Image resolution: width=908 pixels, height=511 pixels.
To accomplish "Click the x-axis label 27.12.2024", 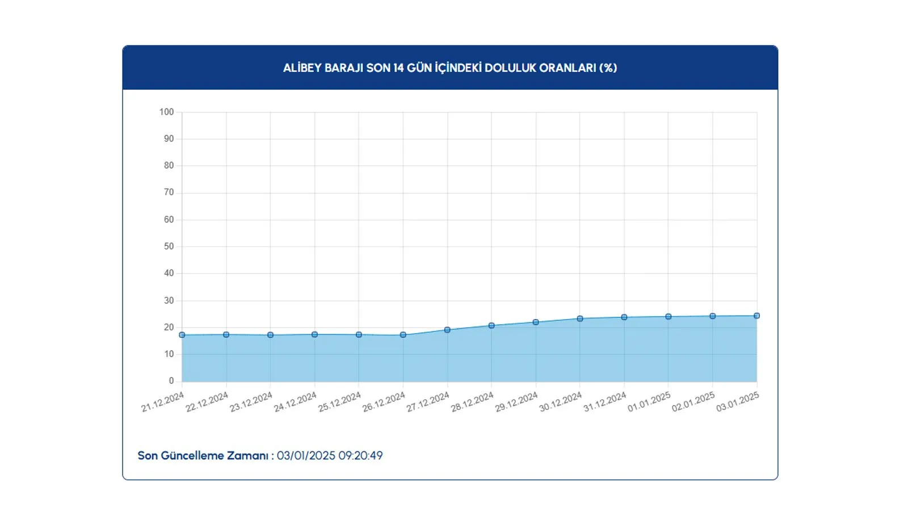I will pos(428,402).
